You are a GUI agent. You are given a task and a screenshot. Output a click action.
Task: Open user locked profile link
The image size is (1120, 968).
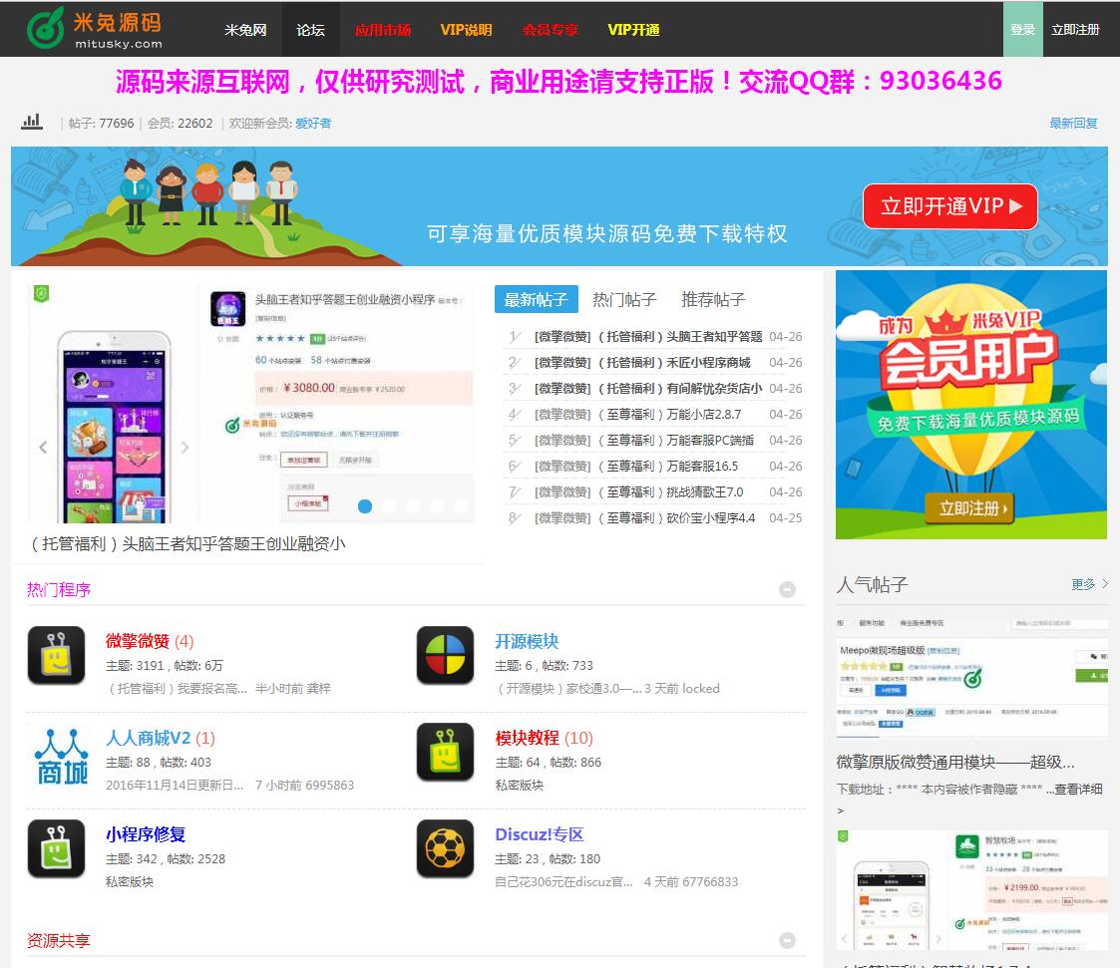click(x=701, y=688)
